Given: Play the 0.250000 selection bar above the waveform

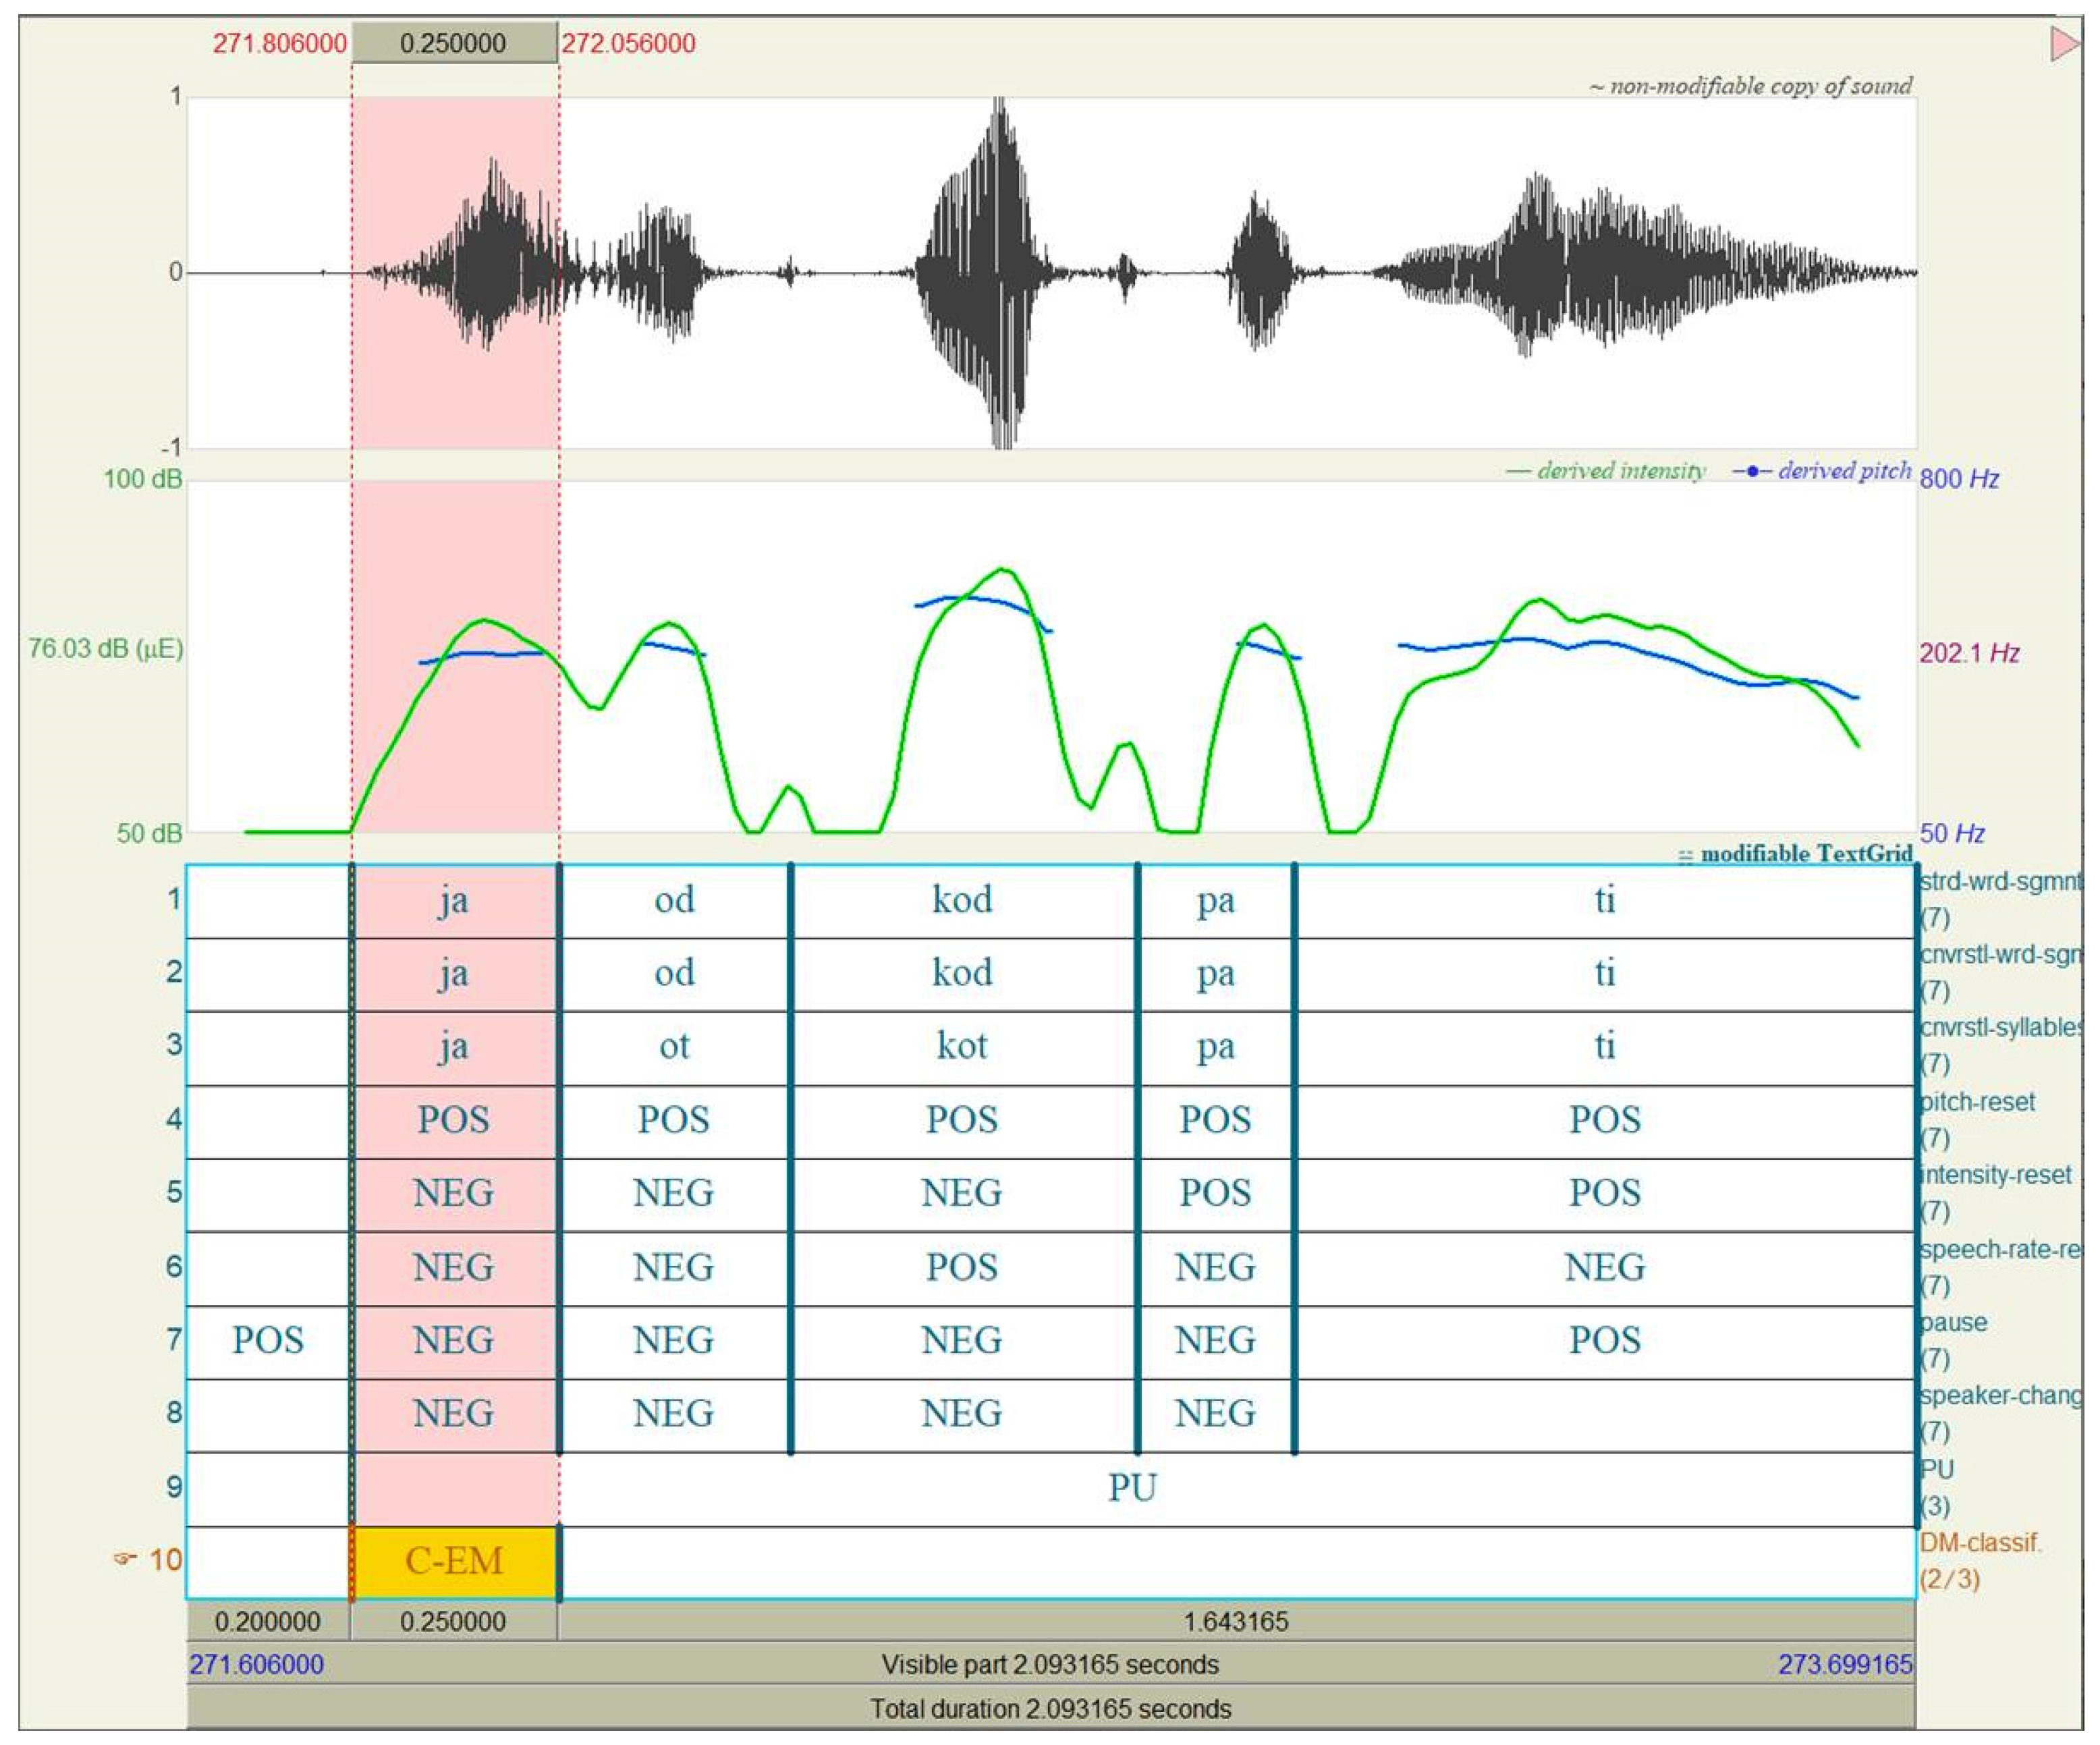Looking at the screenshot, I should [x=454, y=43].
